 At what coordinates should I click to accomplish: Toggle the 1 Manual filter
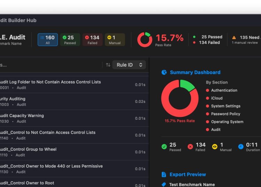click(114, 40)
